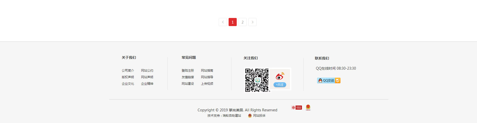The image size is (477, 123).
Task: Open the 网站指导 link
Action: pyautogui.click(x=207, y=77)
